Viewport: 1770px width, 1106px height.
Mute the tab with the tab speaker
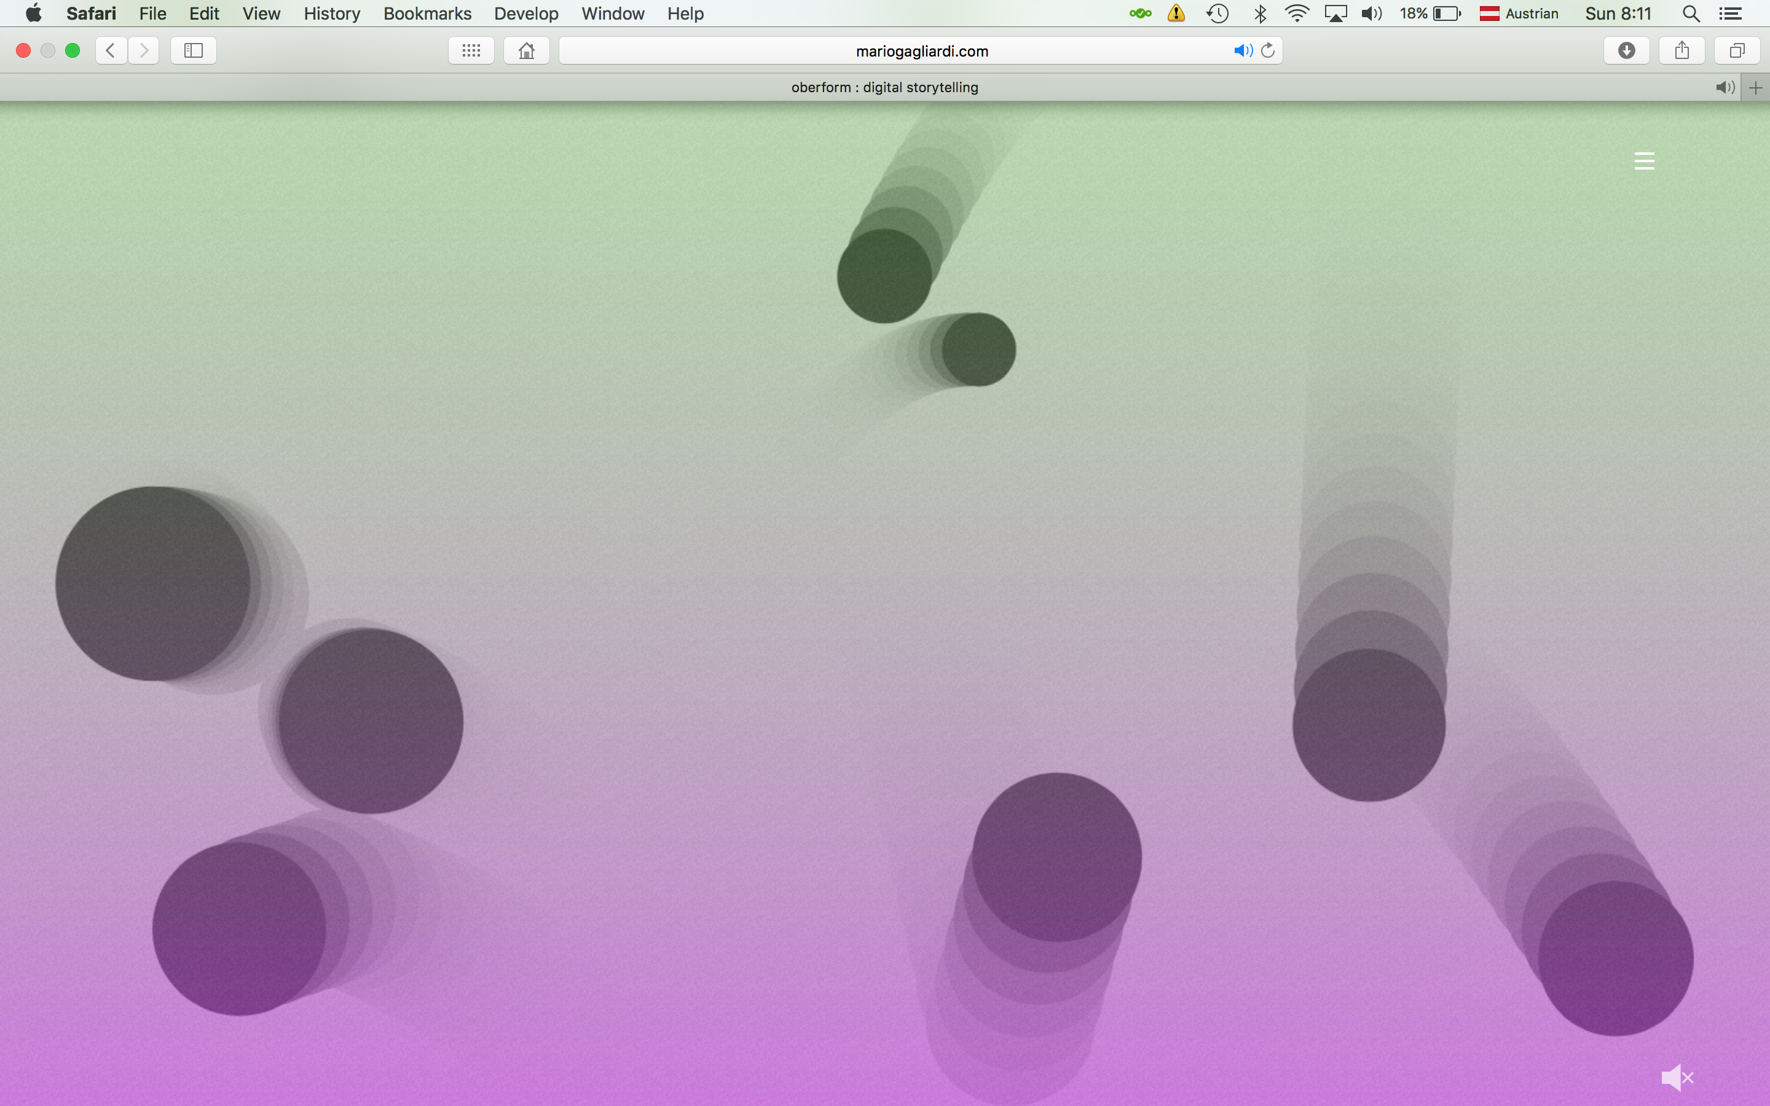tap(1725, 88)
